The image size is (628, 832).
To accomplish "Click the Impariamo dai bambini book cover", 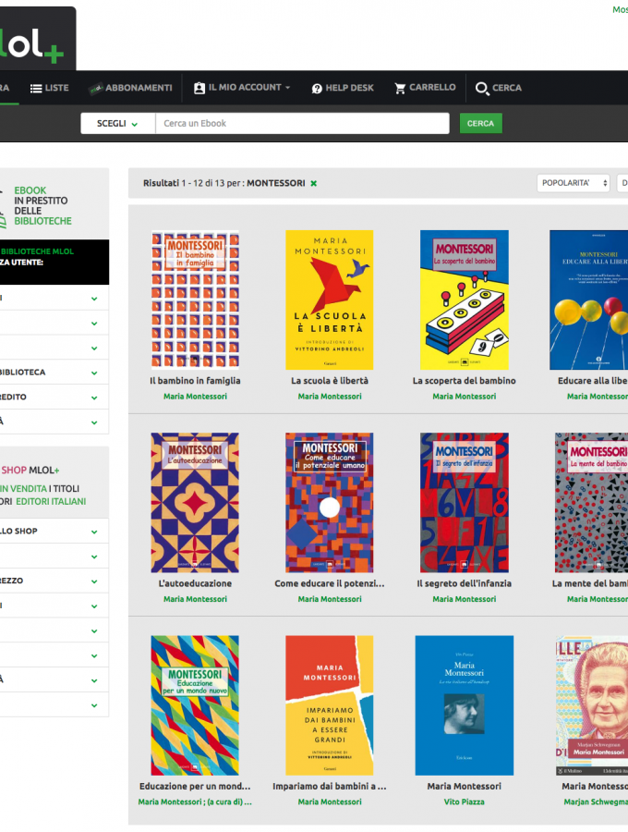I will pyautogui.click(x=330, y=705).
